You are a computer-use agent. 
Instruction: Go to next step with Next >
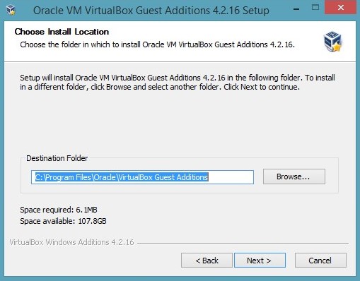[260, 261]
